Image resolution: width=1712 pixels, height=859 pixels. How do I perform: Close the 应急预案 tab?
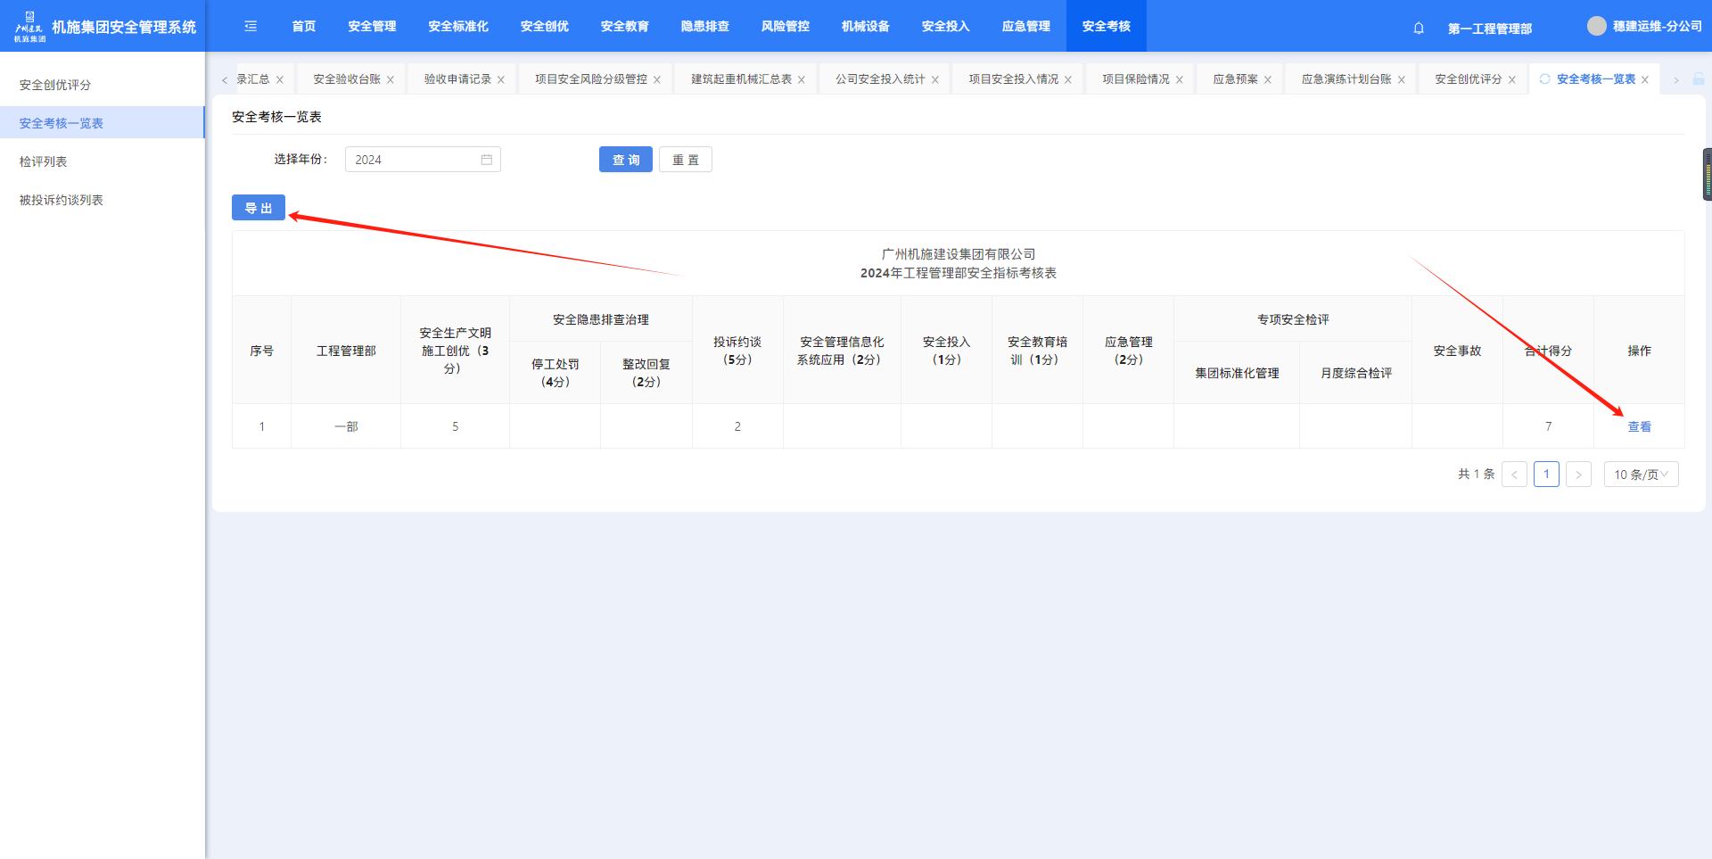1268,80
